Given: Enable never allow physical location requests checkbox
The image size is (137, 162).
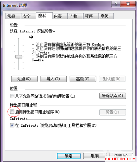Looking at the screenshot, I should (x=12, y=96).
